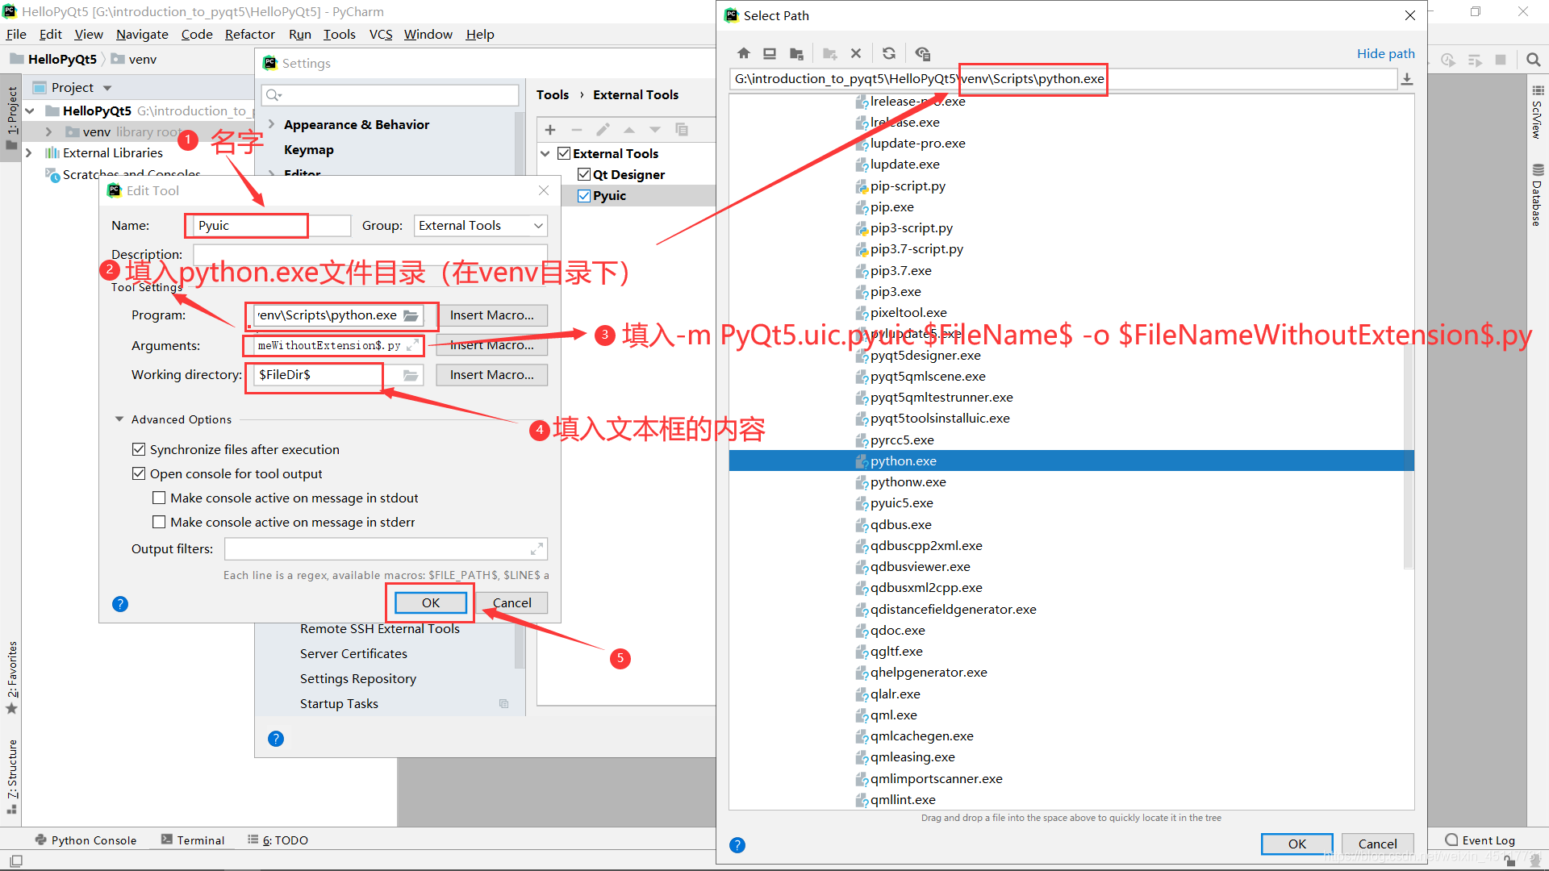Uncheck Open console for tool output
This screenshot has width=1549, height=871.
[x=139, y=473]
